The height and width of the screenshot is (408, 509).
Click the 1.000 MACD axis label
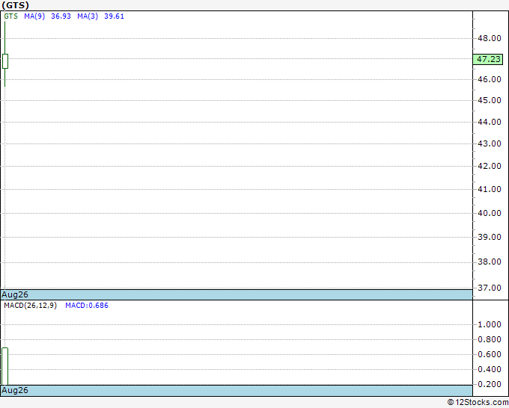(490, 324)
